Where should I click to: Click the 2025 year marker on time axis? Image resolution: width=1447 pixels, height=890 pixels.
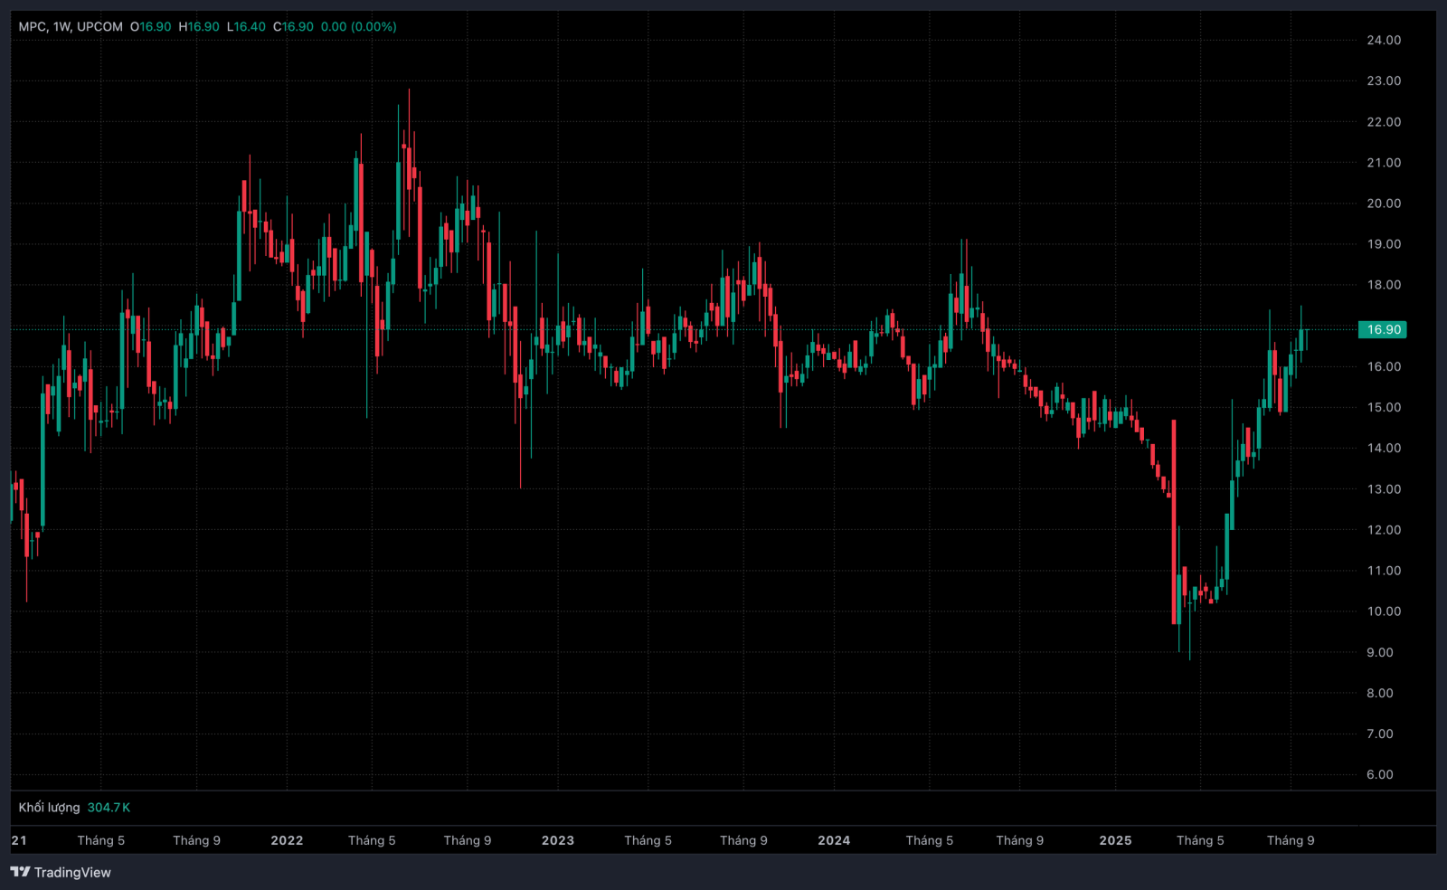coord(1115,840)
